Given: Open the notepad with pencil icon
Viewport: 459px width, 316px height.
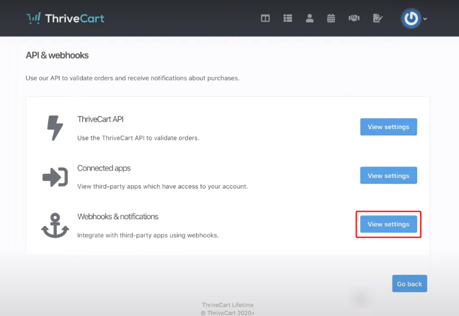Looking at the screenshot, I should [377, 18].
